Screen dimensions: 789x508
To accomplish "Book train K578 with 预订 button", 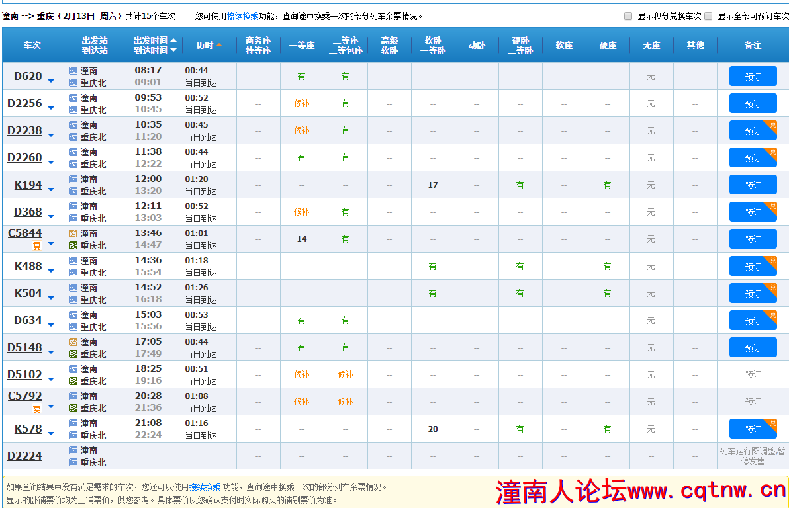I will tap(753, 429).
